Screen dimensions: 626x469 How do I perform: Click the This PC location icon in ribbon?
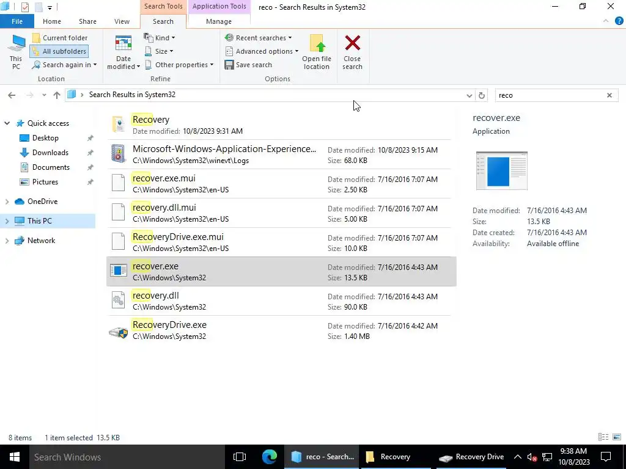pos(16,52)
